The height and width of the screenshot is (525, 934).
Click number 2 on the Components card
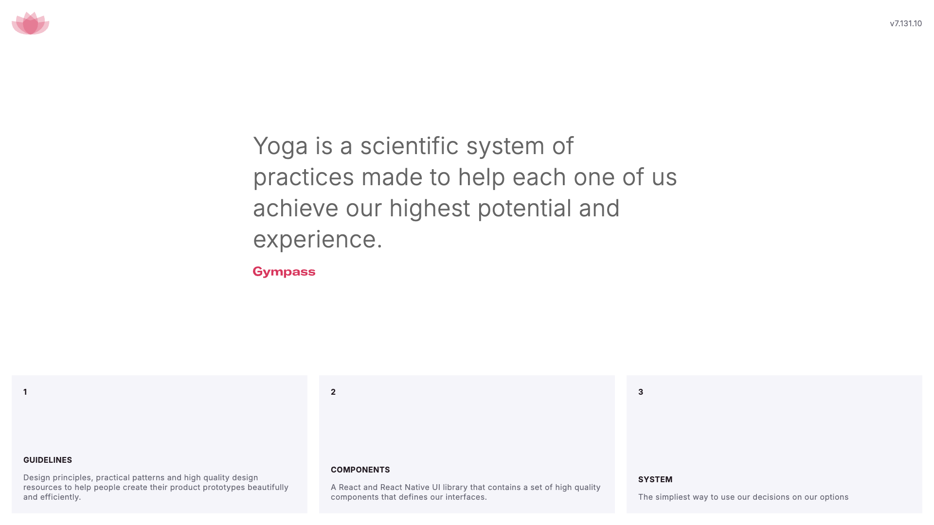333,392
